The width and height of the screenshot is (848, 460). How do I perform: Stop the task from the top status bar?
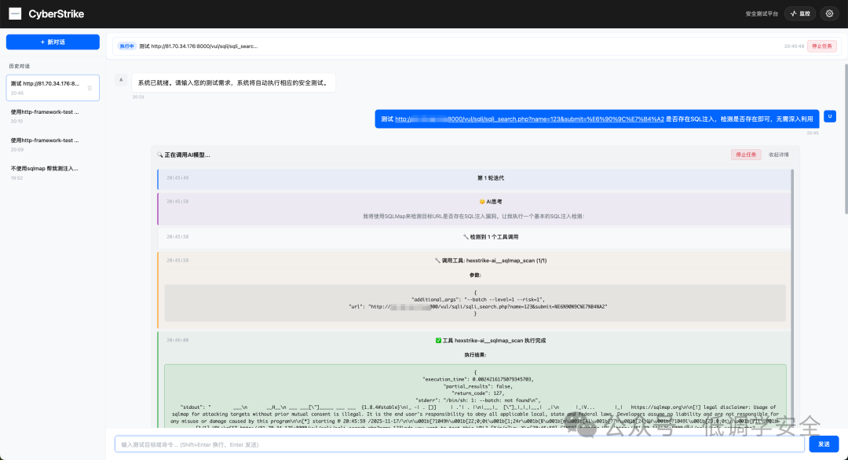[822, 46]
